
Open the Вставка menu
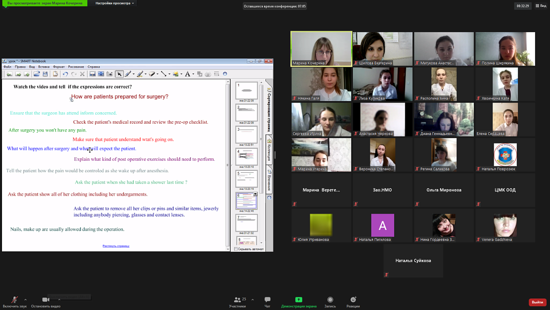43,67
